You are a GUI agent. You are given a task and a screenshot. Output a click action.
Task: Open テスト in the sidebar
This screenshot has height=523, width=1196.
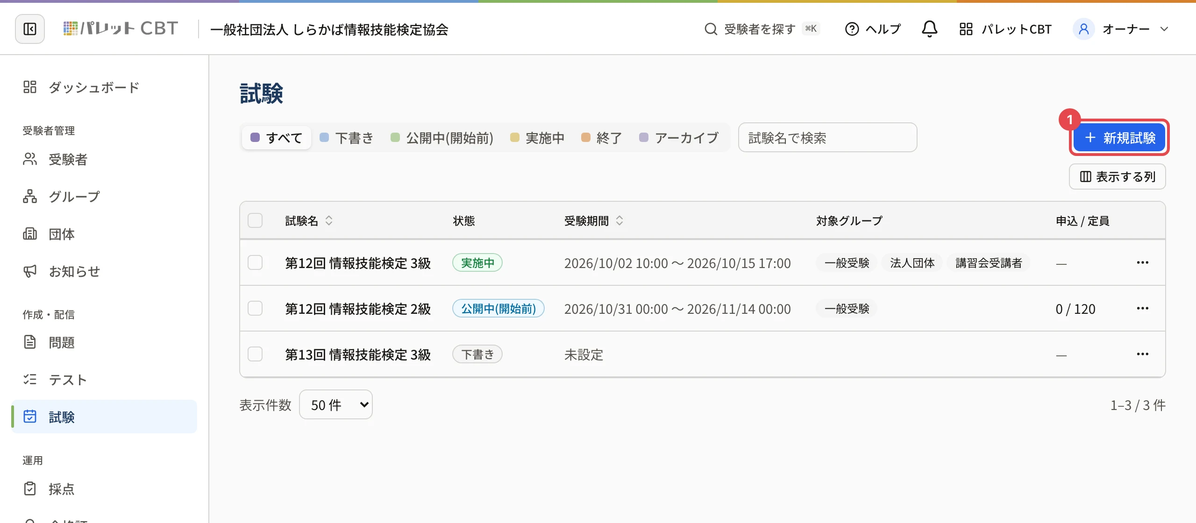tap(104, 380)
